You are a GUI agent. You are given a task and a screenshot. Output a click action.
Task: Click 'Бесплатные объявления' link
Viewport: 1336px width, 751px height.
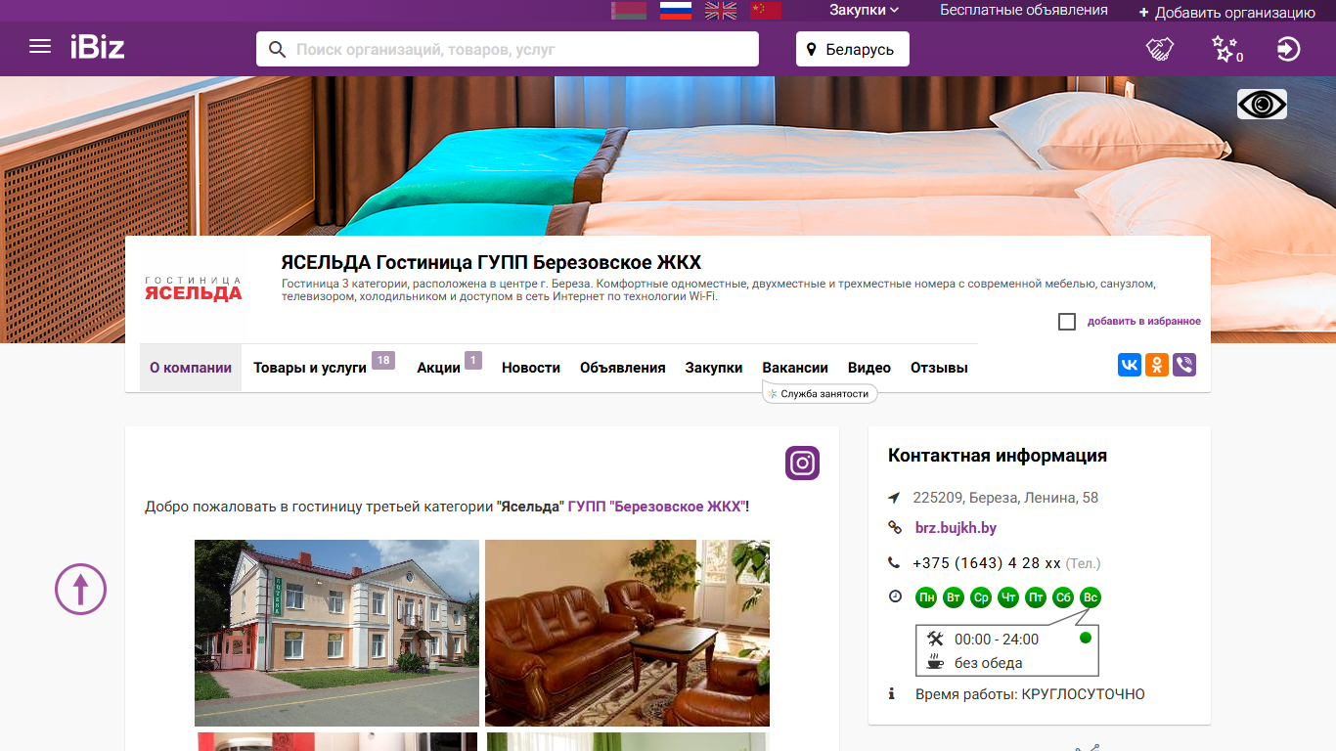pos(1024,10)
